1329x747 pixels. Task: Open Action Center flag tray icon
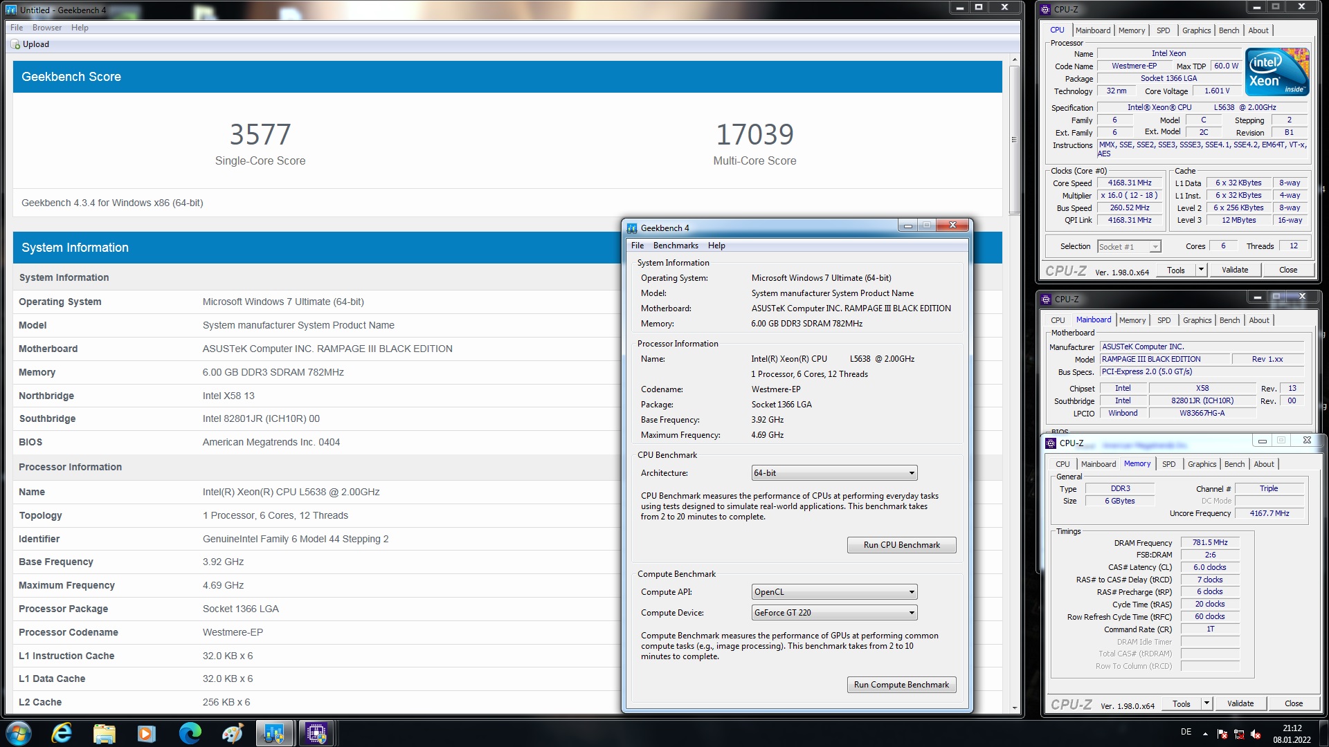click(1222, 734)
